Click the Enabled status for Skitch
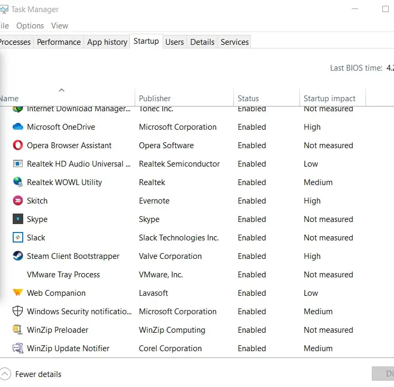Viewport: 394px width, 387px height. [x=252, y=201]
